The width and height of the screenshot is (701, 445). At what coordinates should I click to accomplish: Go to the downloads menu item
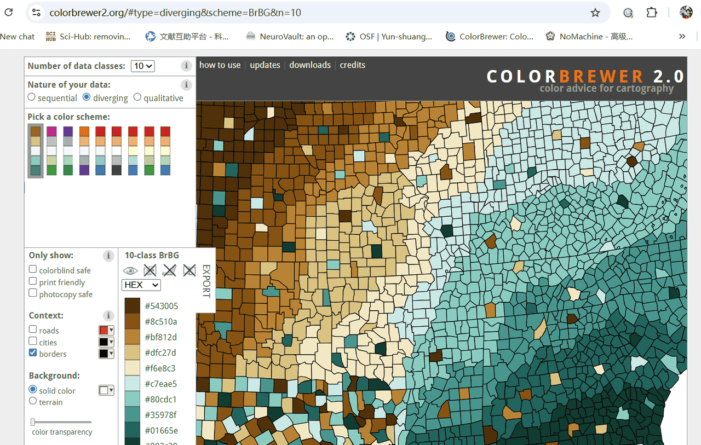coord(310,65)
